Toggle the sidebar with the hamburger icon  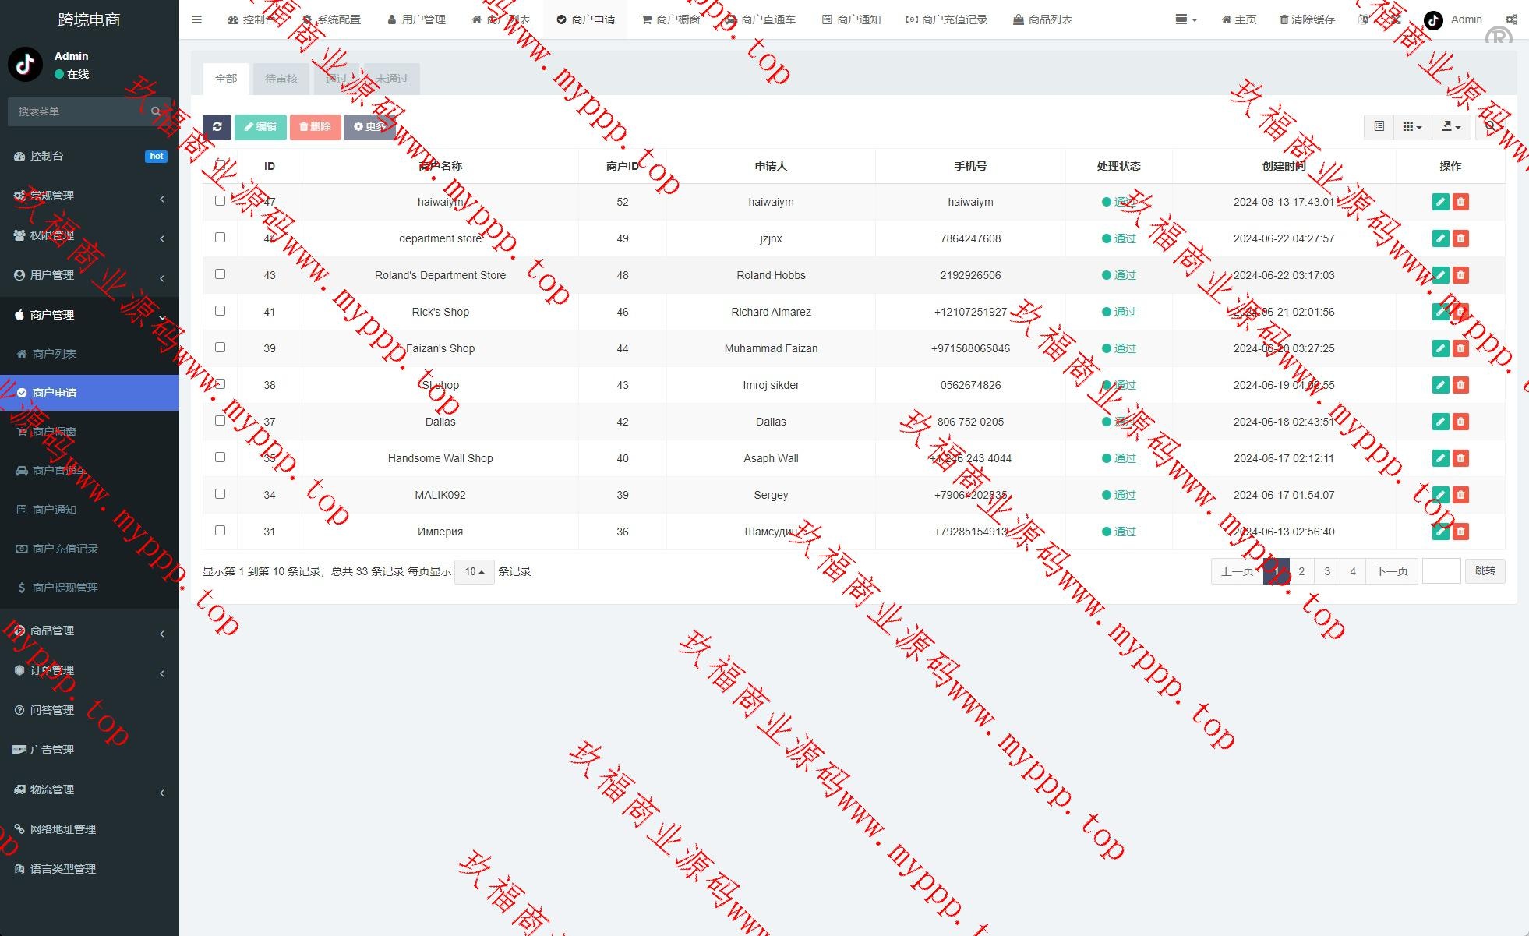pyautogui.click(x=197, y=19)
